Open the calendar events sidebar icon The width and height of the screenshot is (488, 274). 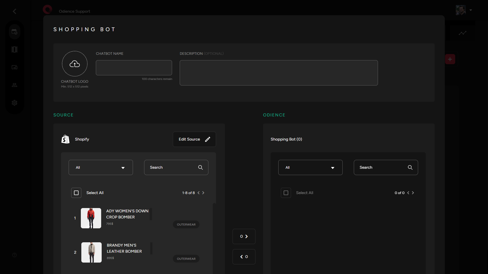tap(14, 32)
